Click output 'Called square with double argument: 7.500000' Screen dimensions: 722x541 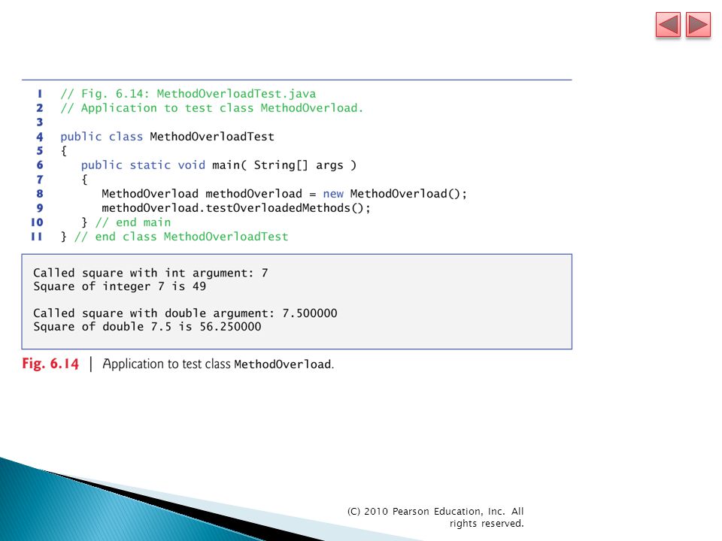185,313
